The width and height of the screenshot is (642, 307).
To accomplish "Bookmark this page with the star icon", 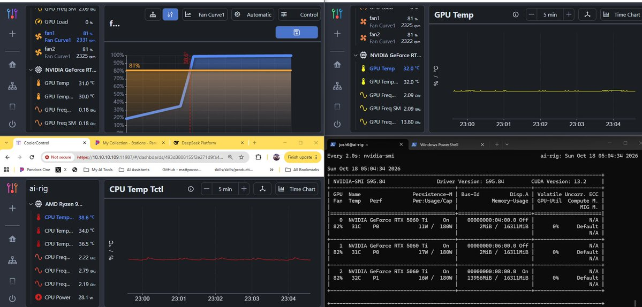I will pos(241,157).
